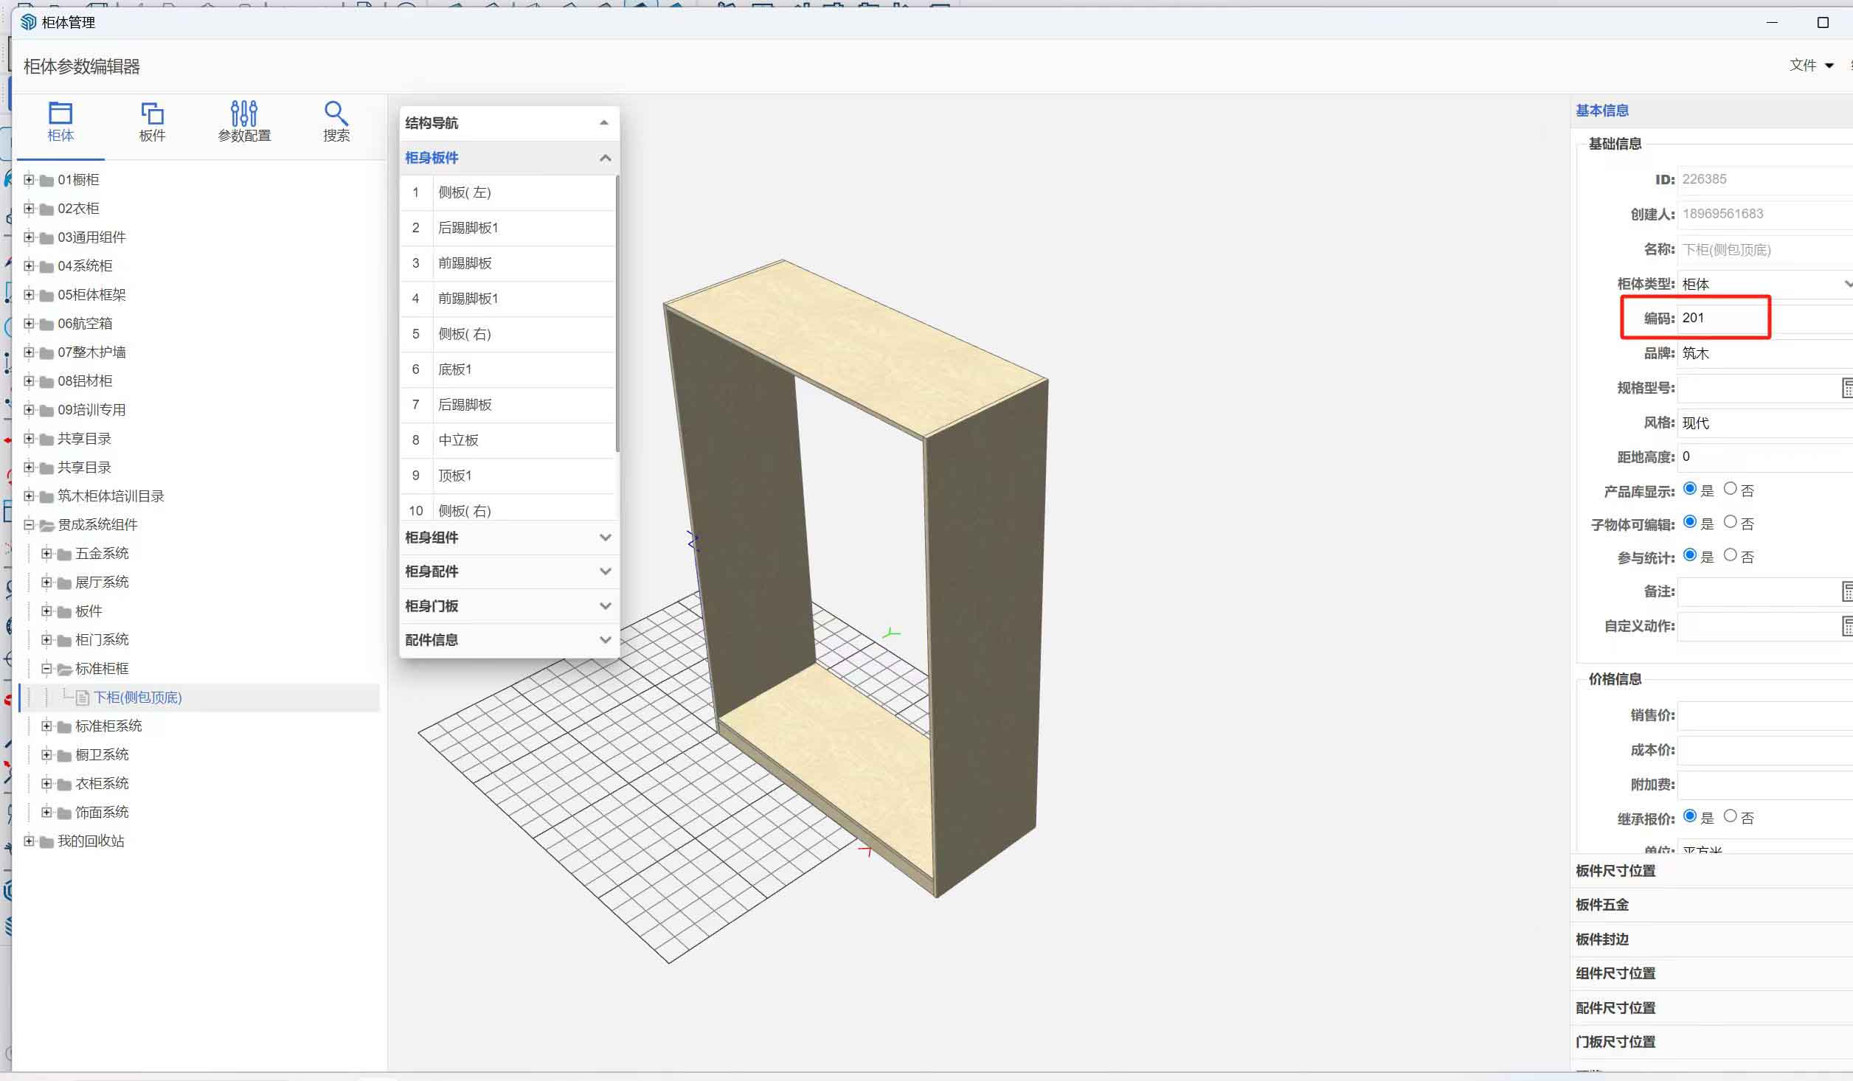Set 产品库显示 to 否
The image size is (1853, 1081).
pyautogui.click(x=1731, y=489)
